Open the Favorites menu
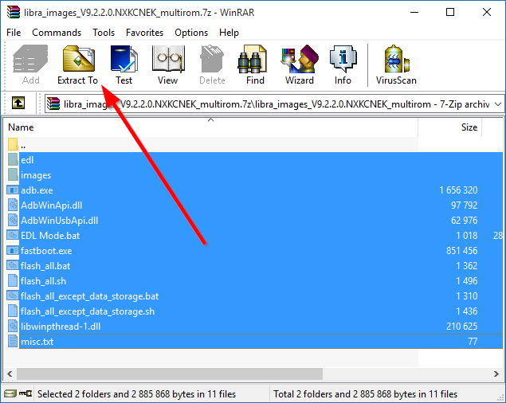Image resolution: width=506 pixels, height=403 pixels. (144, 33)
